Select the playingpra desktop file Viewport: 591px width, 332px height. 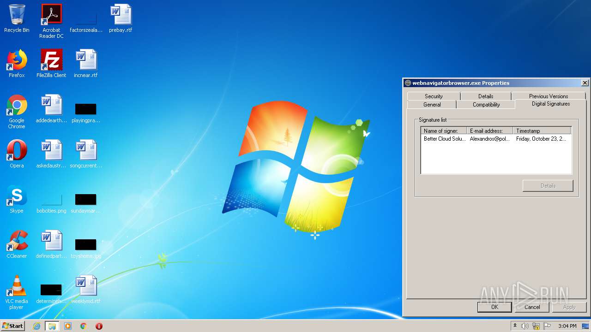pyautogui.click(x=86, y=113)
